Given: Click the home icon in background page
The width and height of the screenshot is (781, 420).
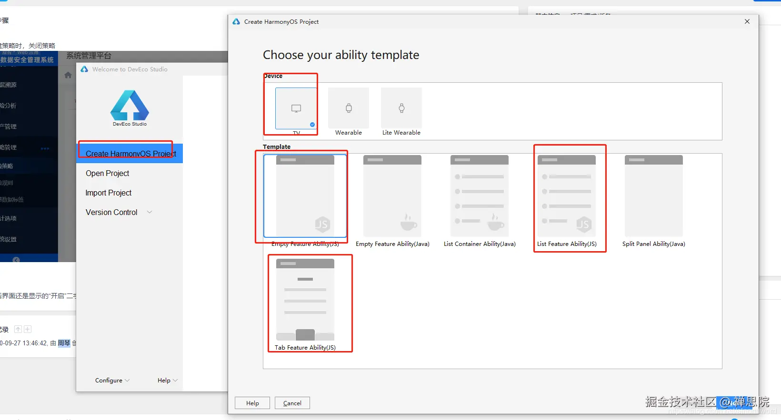Looking at the screenshot, I should [x=68, y=75].
